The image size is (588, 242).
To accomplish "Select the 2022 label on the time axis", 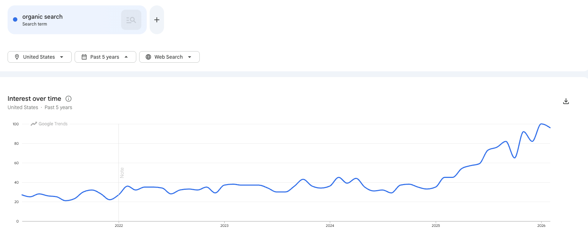I will click(x=119, y=226).
